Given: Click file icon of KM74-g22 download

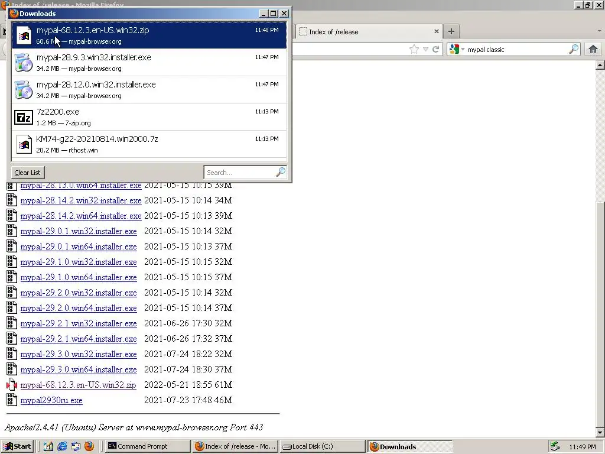Looking at the screenshot, I should [x=24, y=144].
